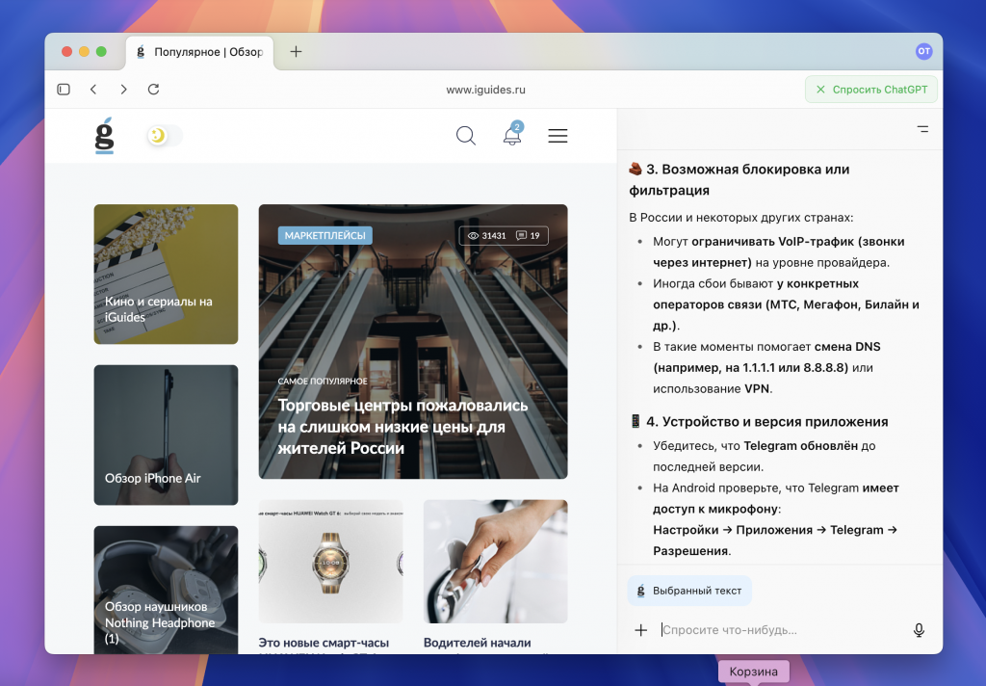The width and height of the screenshot is (986, 686).
Task: Click text В России и некоторых других странах
Action: point(741,217)
